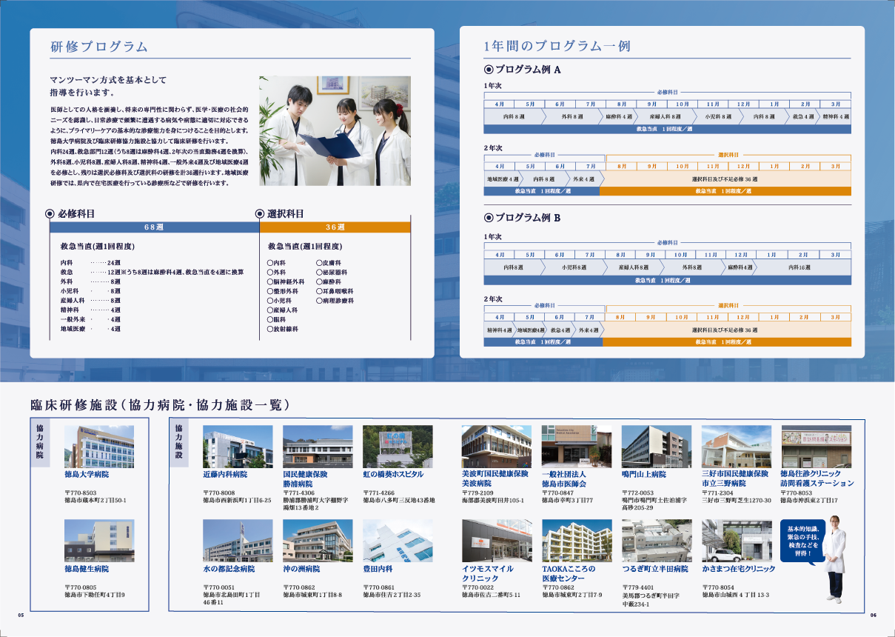
Task: Open the 近藤内科病院 name link
Action: coord(225,474)
